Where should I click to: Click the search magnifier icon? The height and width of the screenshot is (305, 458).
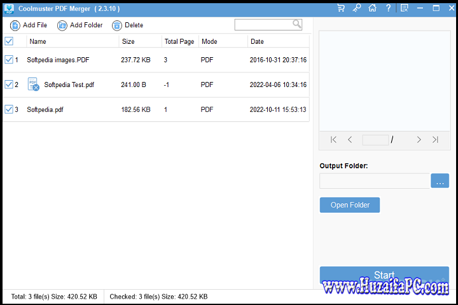[x=297, y=24]
